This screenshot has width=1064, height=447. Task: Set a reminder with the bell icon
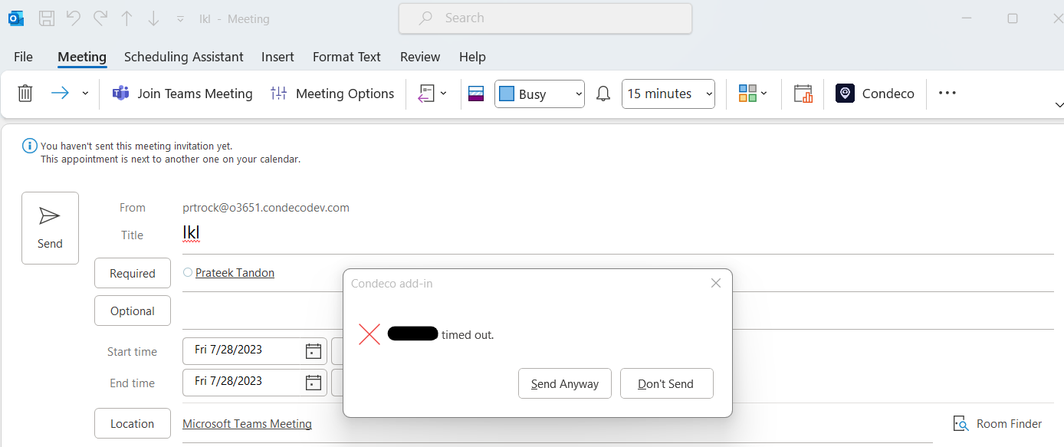(x=603, y=93)
